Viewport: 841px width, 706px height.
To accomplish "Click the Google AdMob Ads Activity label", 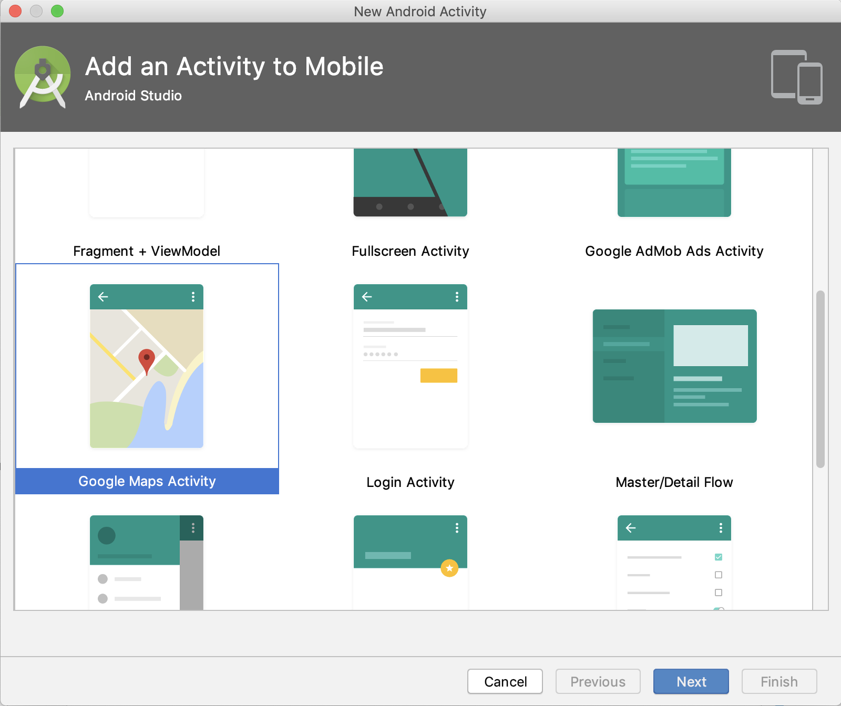I will click(674, 251).
